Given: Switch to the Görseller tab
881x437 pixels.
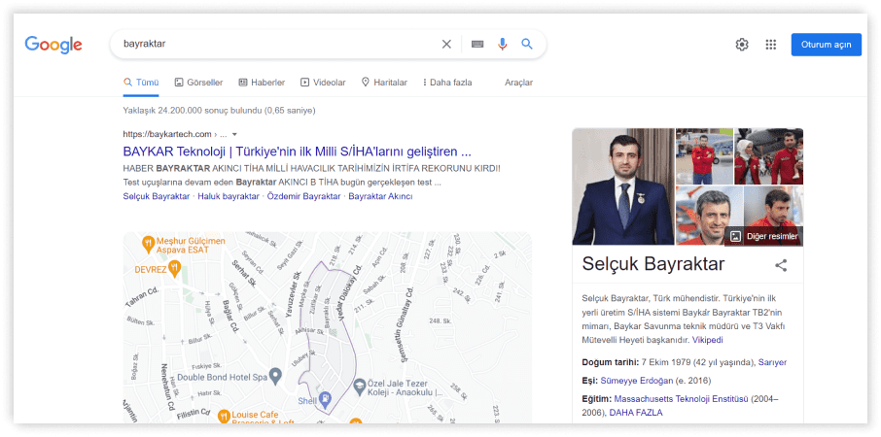Looking at the screenshot, I should 198,83.
